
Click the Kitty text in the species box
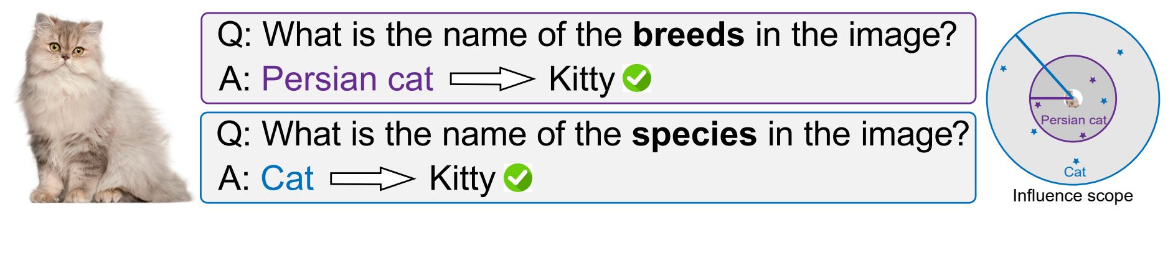(462, 179)
